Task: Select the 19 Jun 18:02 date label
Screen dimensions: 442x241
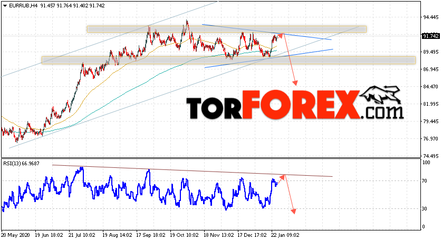Action: (50, 235)
